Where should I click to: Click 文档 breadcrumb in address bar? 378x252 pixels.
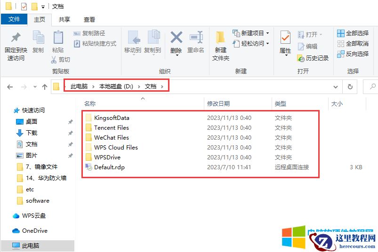point(151,87)
